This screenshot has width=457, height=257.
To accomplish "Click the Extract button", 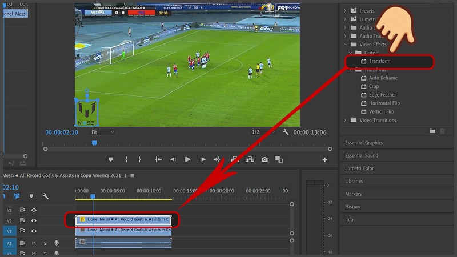I will pos(250,159).
